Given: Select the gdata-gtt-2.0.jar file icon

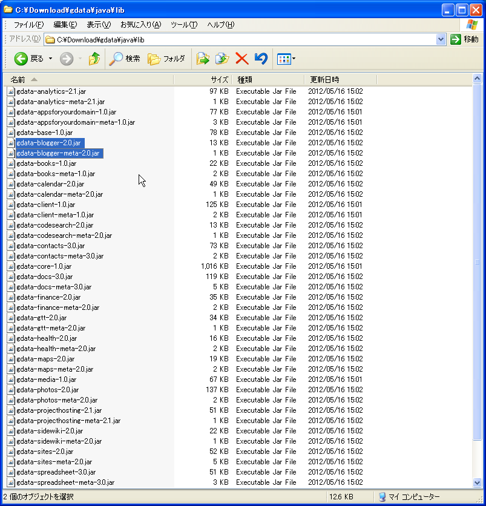Looking at the screenshot, I should [x=11, y=318].
